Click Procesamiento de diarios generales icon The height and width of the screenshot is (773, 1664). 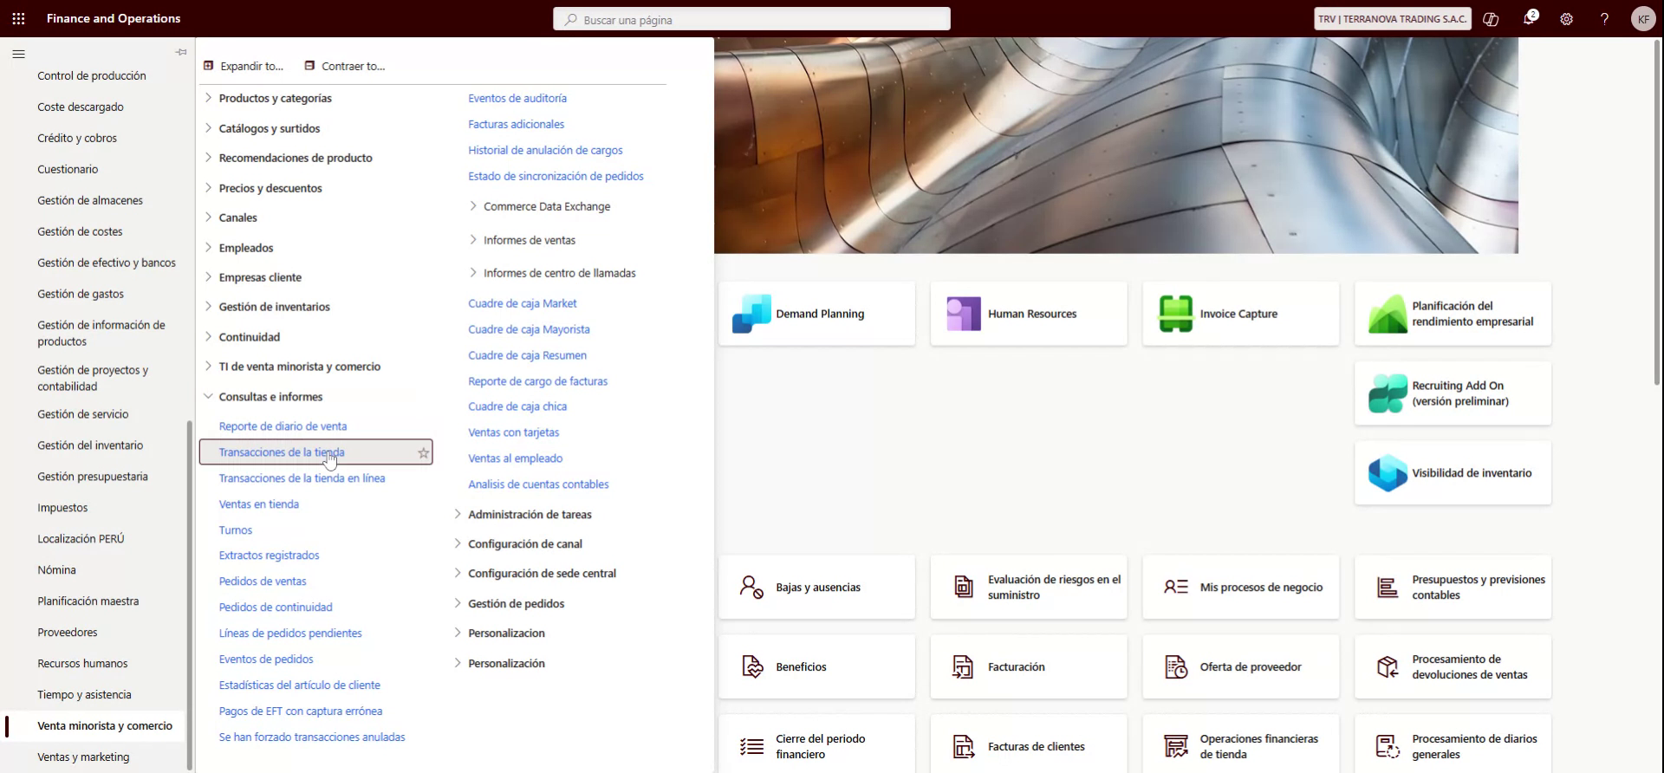1388,747
